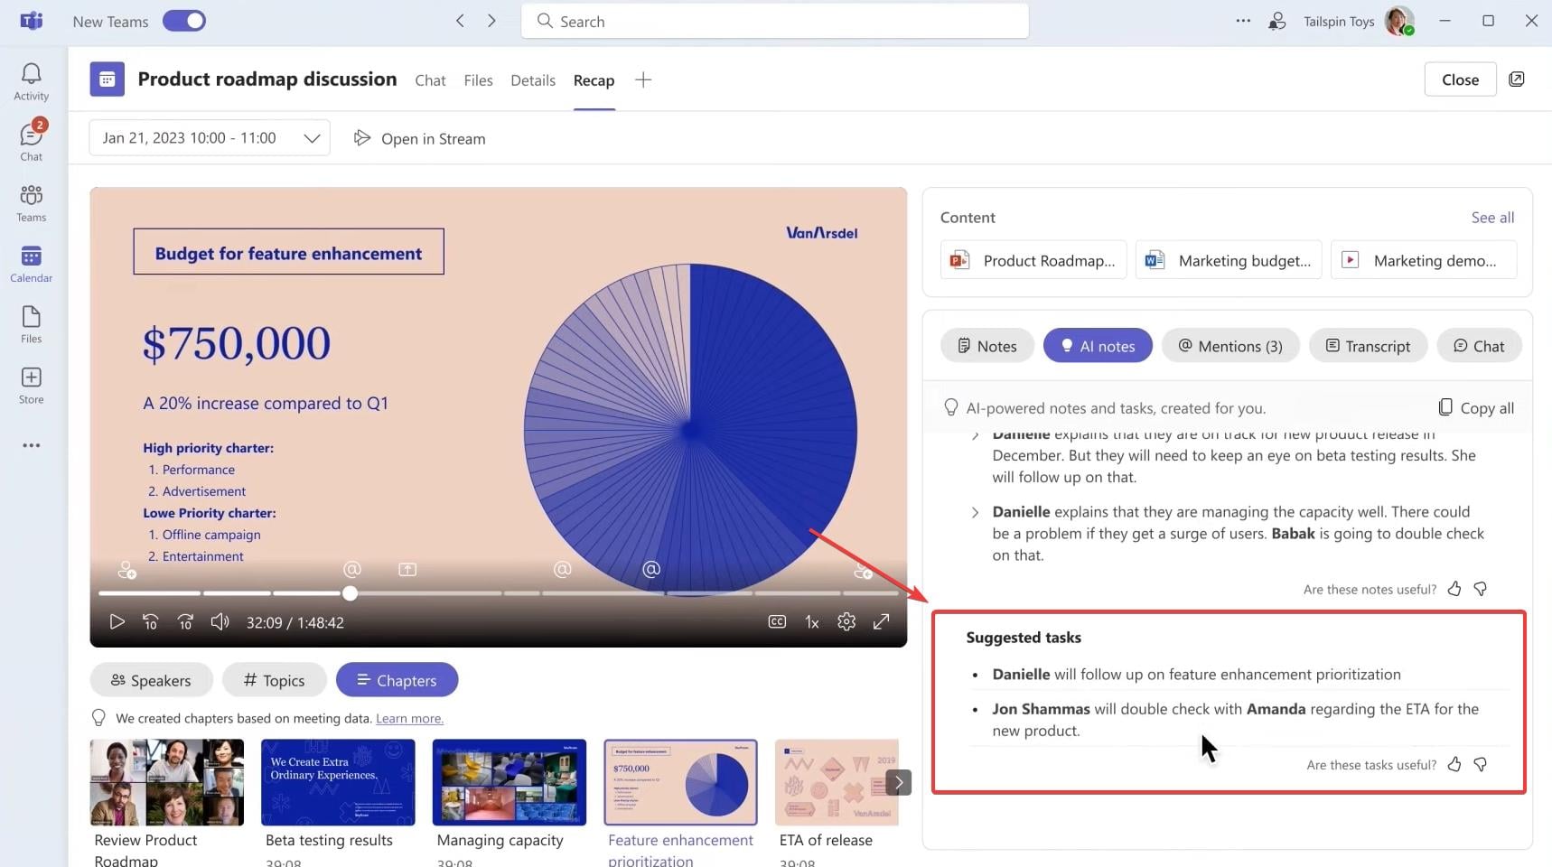Enter fullscreen video mode
Viewport: 1552px width, 867px height.
[x=881, y=621]
